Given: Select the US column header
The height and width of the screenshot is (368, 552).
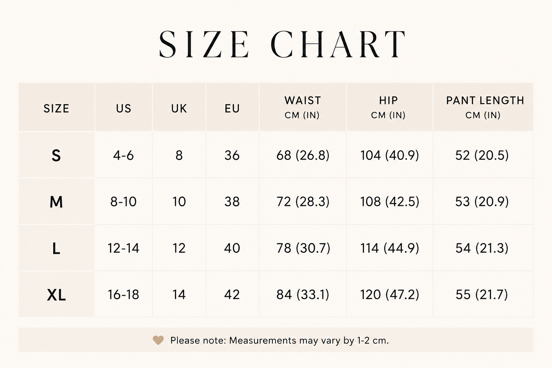Looking at the screenshot, I should coord(124,109).
